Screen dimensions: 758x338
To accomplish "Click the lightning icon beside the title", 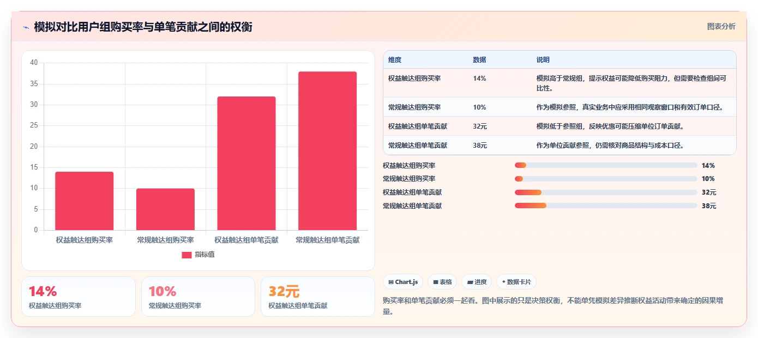I will 26,27.
